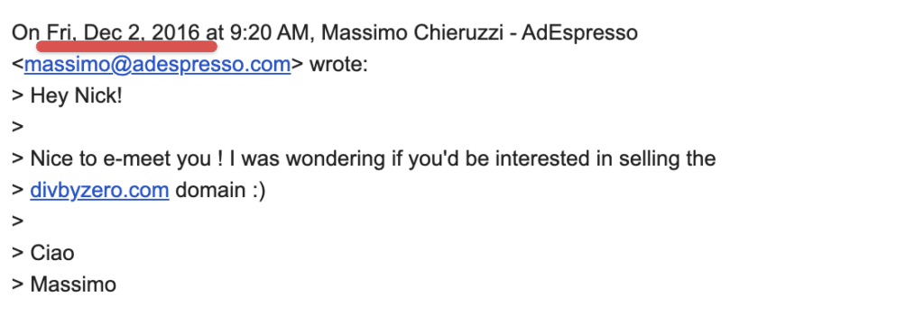The image size is (924, 333).
Task: Follow the divbyzero.com domain link
Action: click(x=99, y=190)
